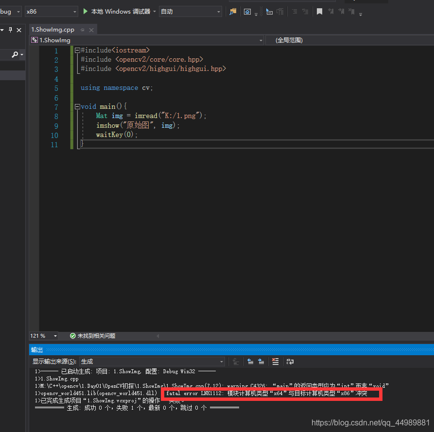
Task: Click the left arrow on editor horizontal scrollbar
Action: pos(158,336)
